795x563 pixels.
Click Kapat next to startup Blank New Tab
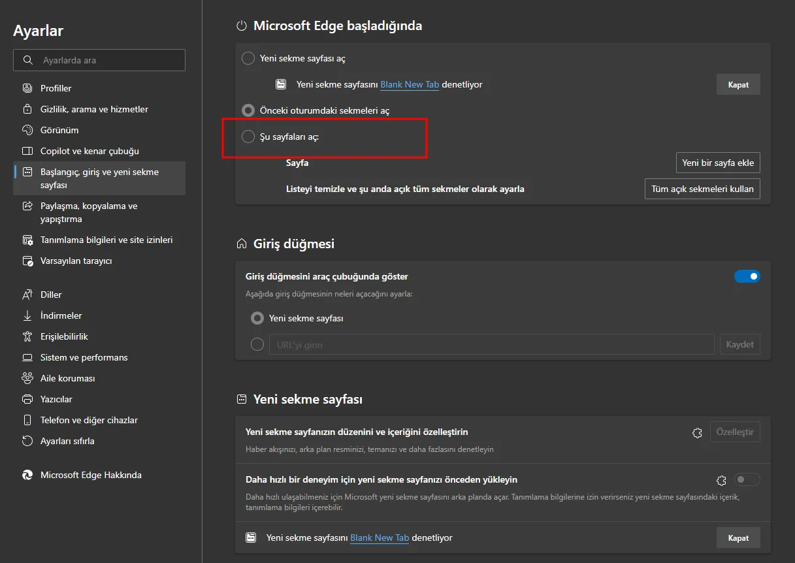(x=738, y=85)
